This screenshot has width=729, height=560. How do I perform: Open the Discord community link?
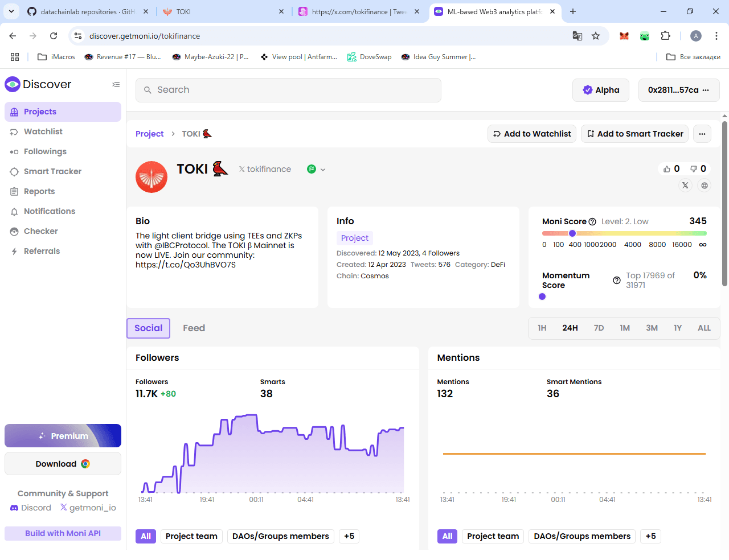click(31, 508)
